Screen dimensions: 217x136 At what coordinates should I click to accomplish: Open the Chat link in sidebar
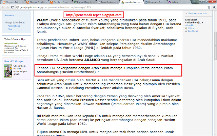(x=11, y=29)
